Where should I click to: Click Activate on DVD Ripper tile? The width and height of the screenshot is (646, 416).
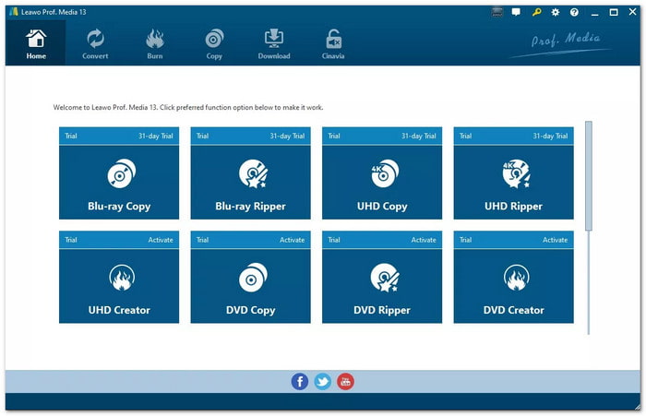424,240
